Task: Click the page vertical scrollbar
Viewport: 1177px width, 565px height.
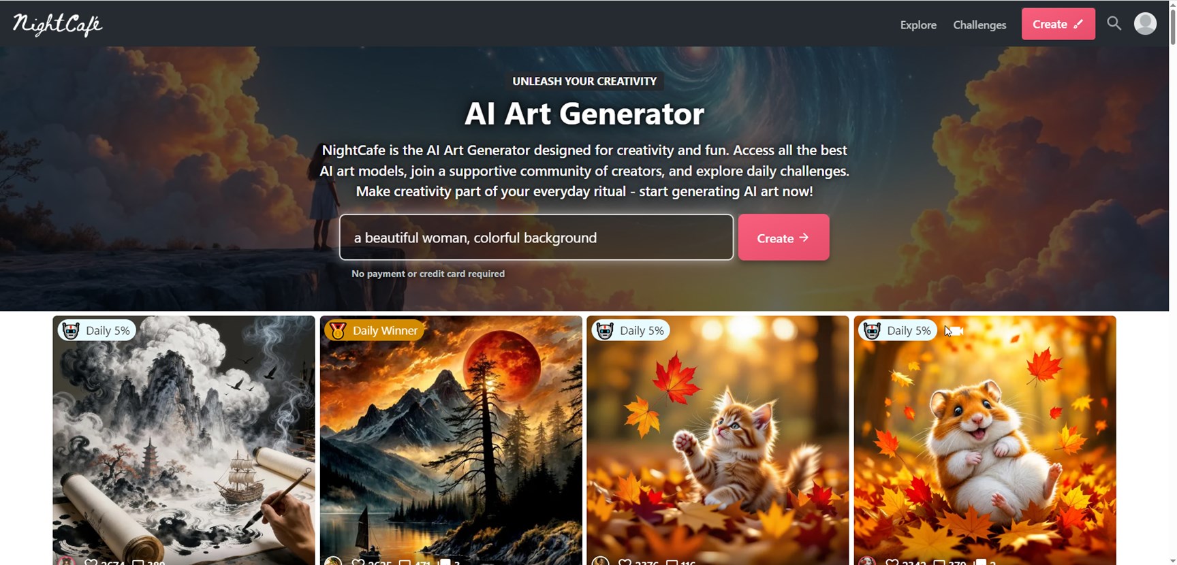Action: [x=1172, y=282]
